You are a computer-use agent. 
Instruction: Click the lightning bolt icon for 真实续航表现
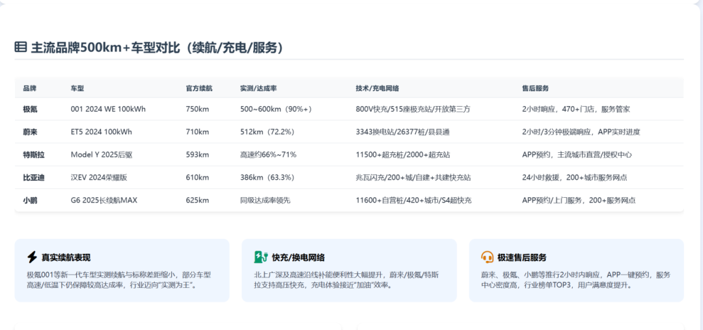click(x=32, y=257)
